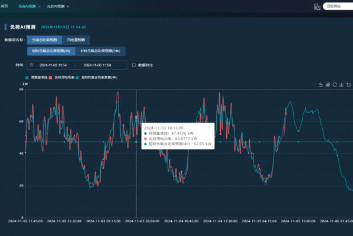The height and width of the screenshot is (236, 353).
Task: Open start date 2024-11-02 11:54 picker
Action: (x=53, y=65)
